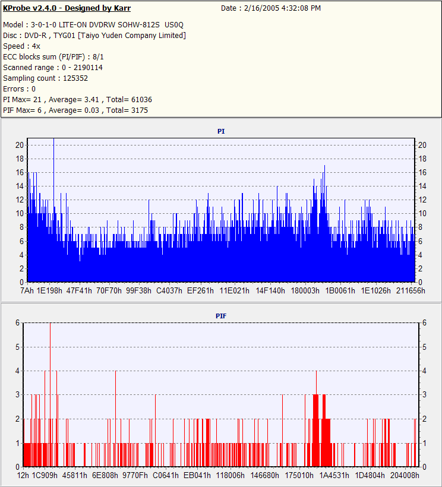Click the 45811h label on PIF x-axis
Image resolution: width=442 pixels, height=487 pixels.
coord(74,476)
